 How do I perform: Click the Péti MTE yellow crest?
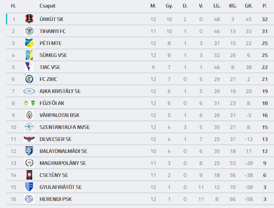click(29, 43)
